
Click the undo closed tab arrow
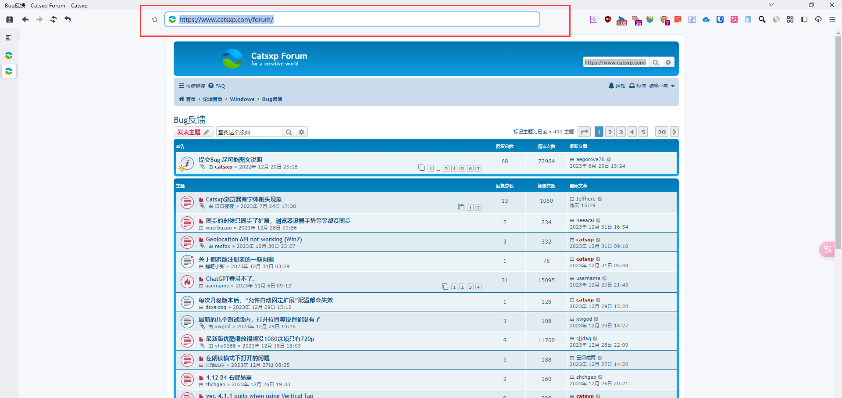68,19
